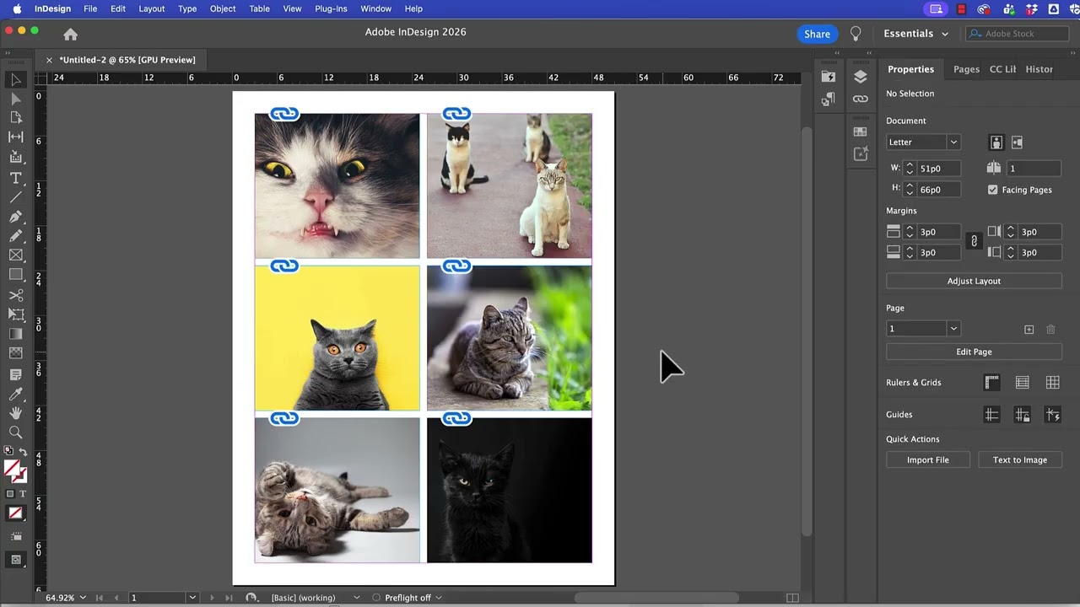Open the Links panel icon
Screen dimensions: 1080x607
[x=860, y=99]
